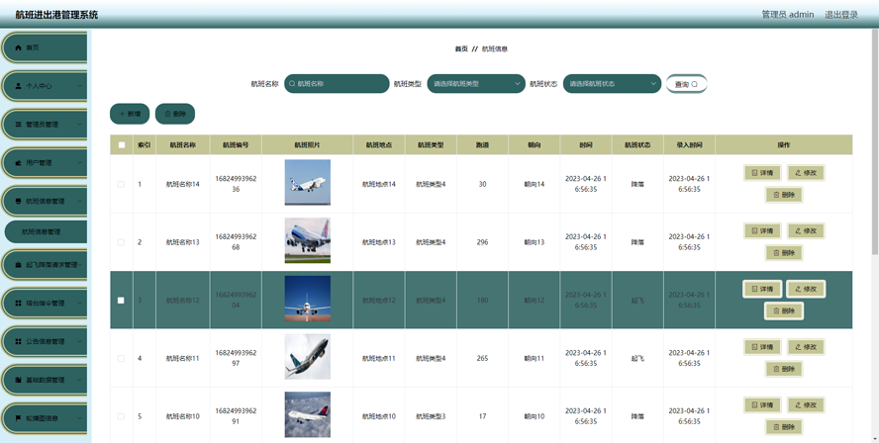Open the 首页 sidebar menu item
The image size is (879, 443).
(45, 47)
